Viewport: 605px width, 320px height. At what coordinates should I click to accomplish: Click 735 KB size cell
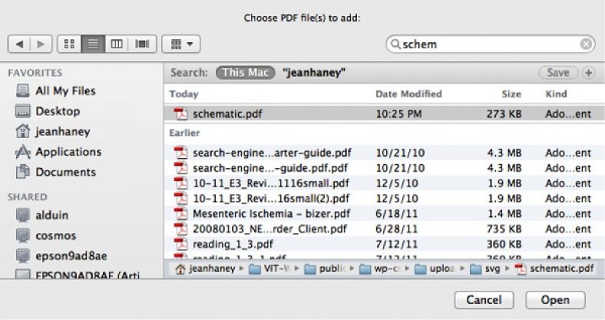click(504, 229)
